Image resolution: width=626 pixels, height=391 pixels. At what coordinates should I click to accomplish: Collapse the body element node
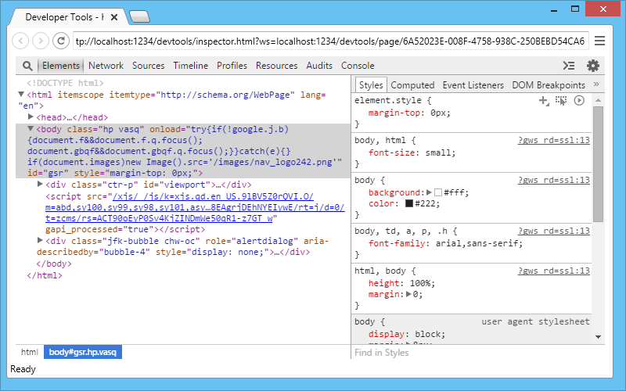pos(31,128)
